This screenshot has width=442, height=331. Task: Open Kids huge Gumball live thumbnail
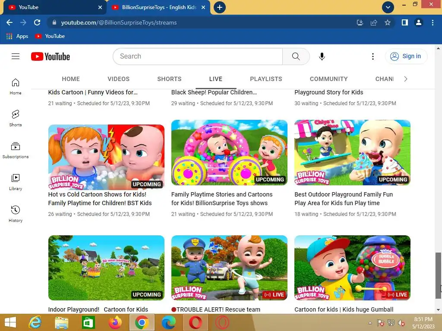click(352, 268)
